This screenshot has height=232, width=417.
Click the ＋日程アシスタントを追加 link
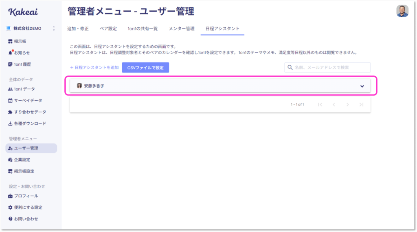(94, 67)
